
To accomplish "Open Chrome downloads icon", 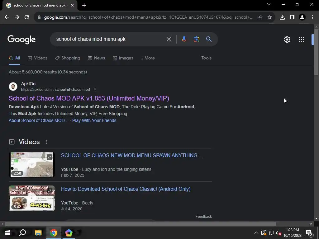I will [282, 17].
